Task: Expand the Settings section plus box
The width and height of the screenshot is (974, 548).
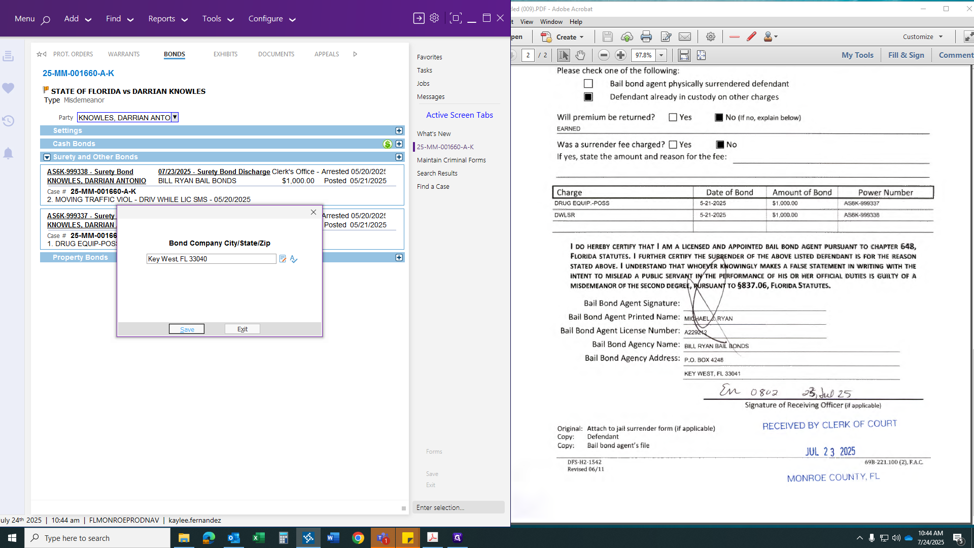Action: pos(399,131)
